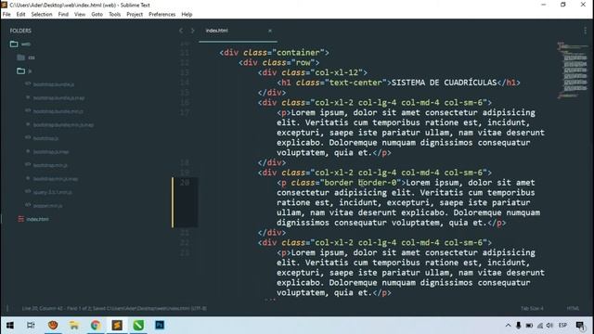This screenshot has width=594, height=334.
Task: Switch the ESP input language
Action: coord(562,326)
